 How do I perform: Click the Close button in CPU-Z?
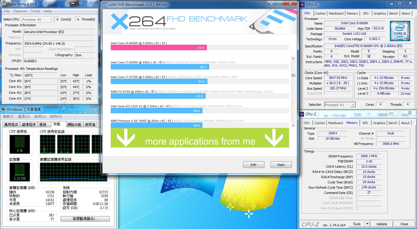tap(404, 224)
